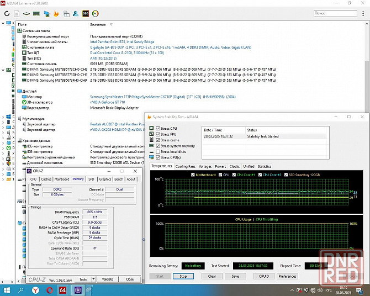
Task: Select the Windows logo tree node icon
Action: click(x=8, y=117)
